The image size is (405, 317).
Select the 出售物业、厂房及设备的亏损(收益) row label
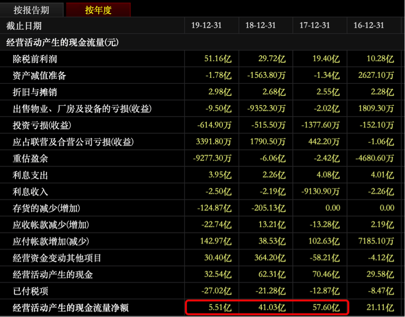(82, 109)
